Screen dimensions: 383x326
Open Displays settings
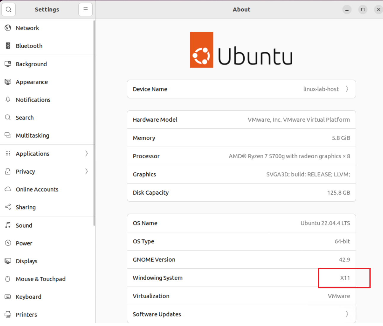(47, 261)
